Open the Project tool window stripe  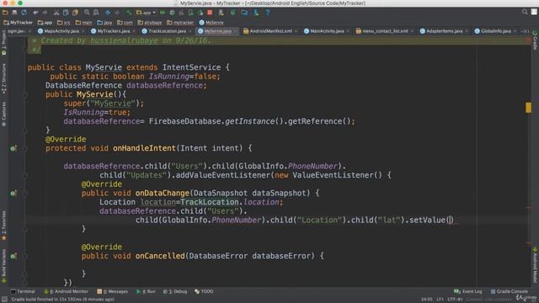coord(3,43)
